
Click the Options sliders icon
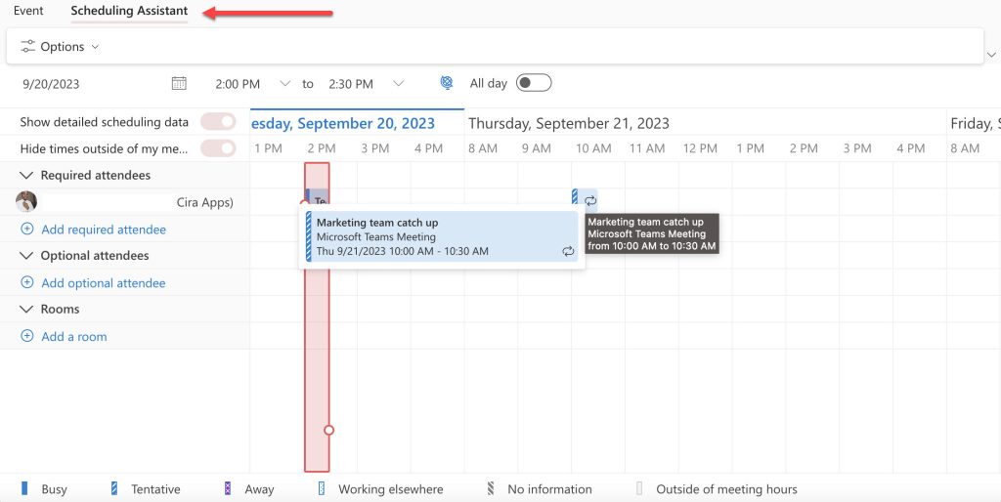coord(28,47)
